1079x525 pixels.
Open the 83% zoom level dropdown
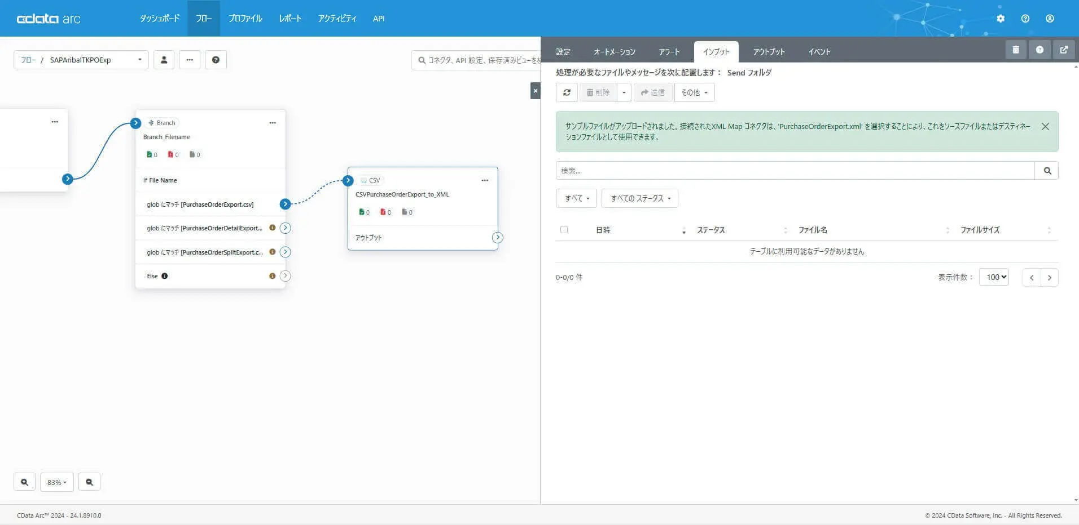click(x=56, y=482)
